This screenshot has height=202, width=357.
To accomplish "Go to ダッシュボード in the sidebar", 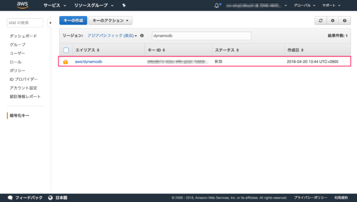I will coord(23,36).
